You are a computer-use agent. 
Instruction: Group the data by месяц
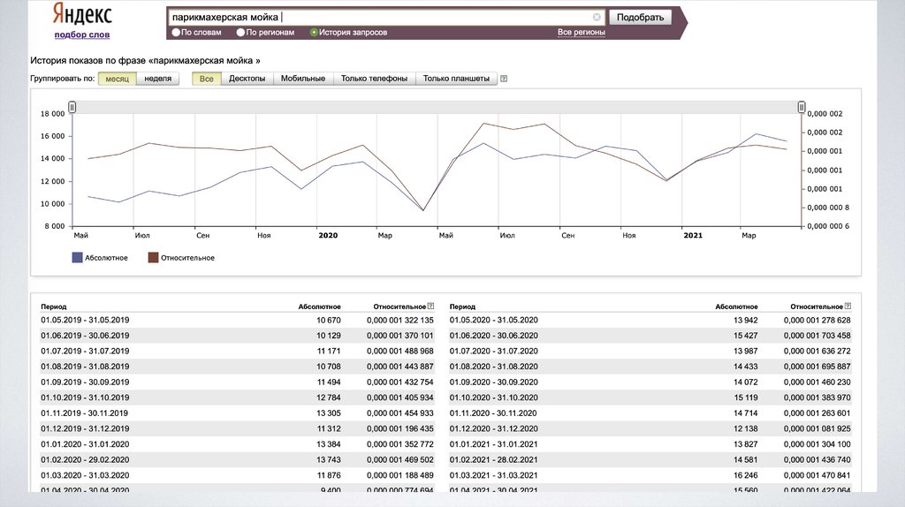117,79
